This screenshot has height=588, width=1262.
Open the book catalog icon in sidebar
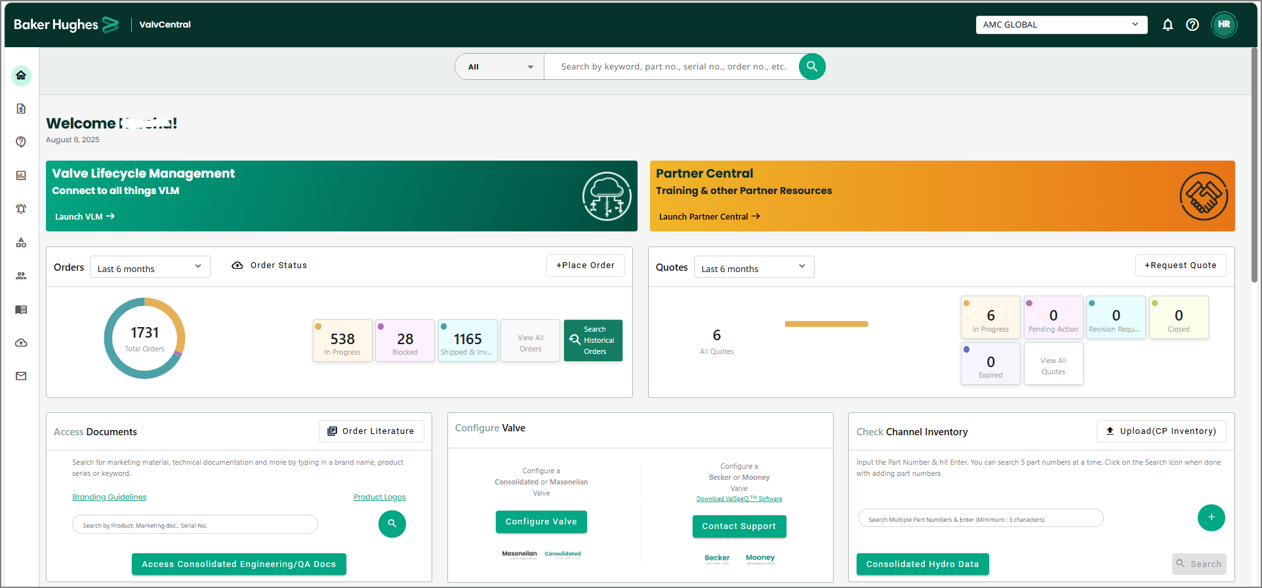pos(21,309)
